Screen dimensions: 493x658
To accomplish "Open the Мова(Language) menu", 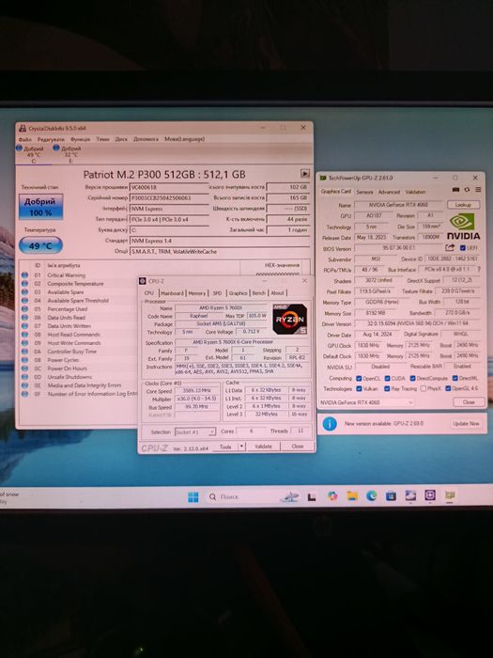I will pos(184,139).
